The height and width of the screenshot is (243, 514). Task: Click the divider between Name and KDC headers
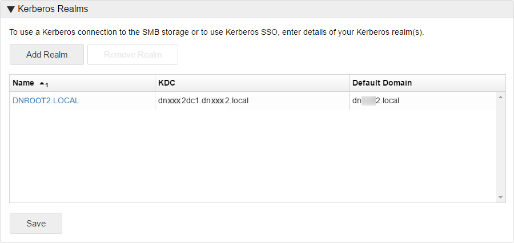(155, 83)
